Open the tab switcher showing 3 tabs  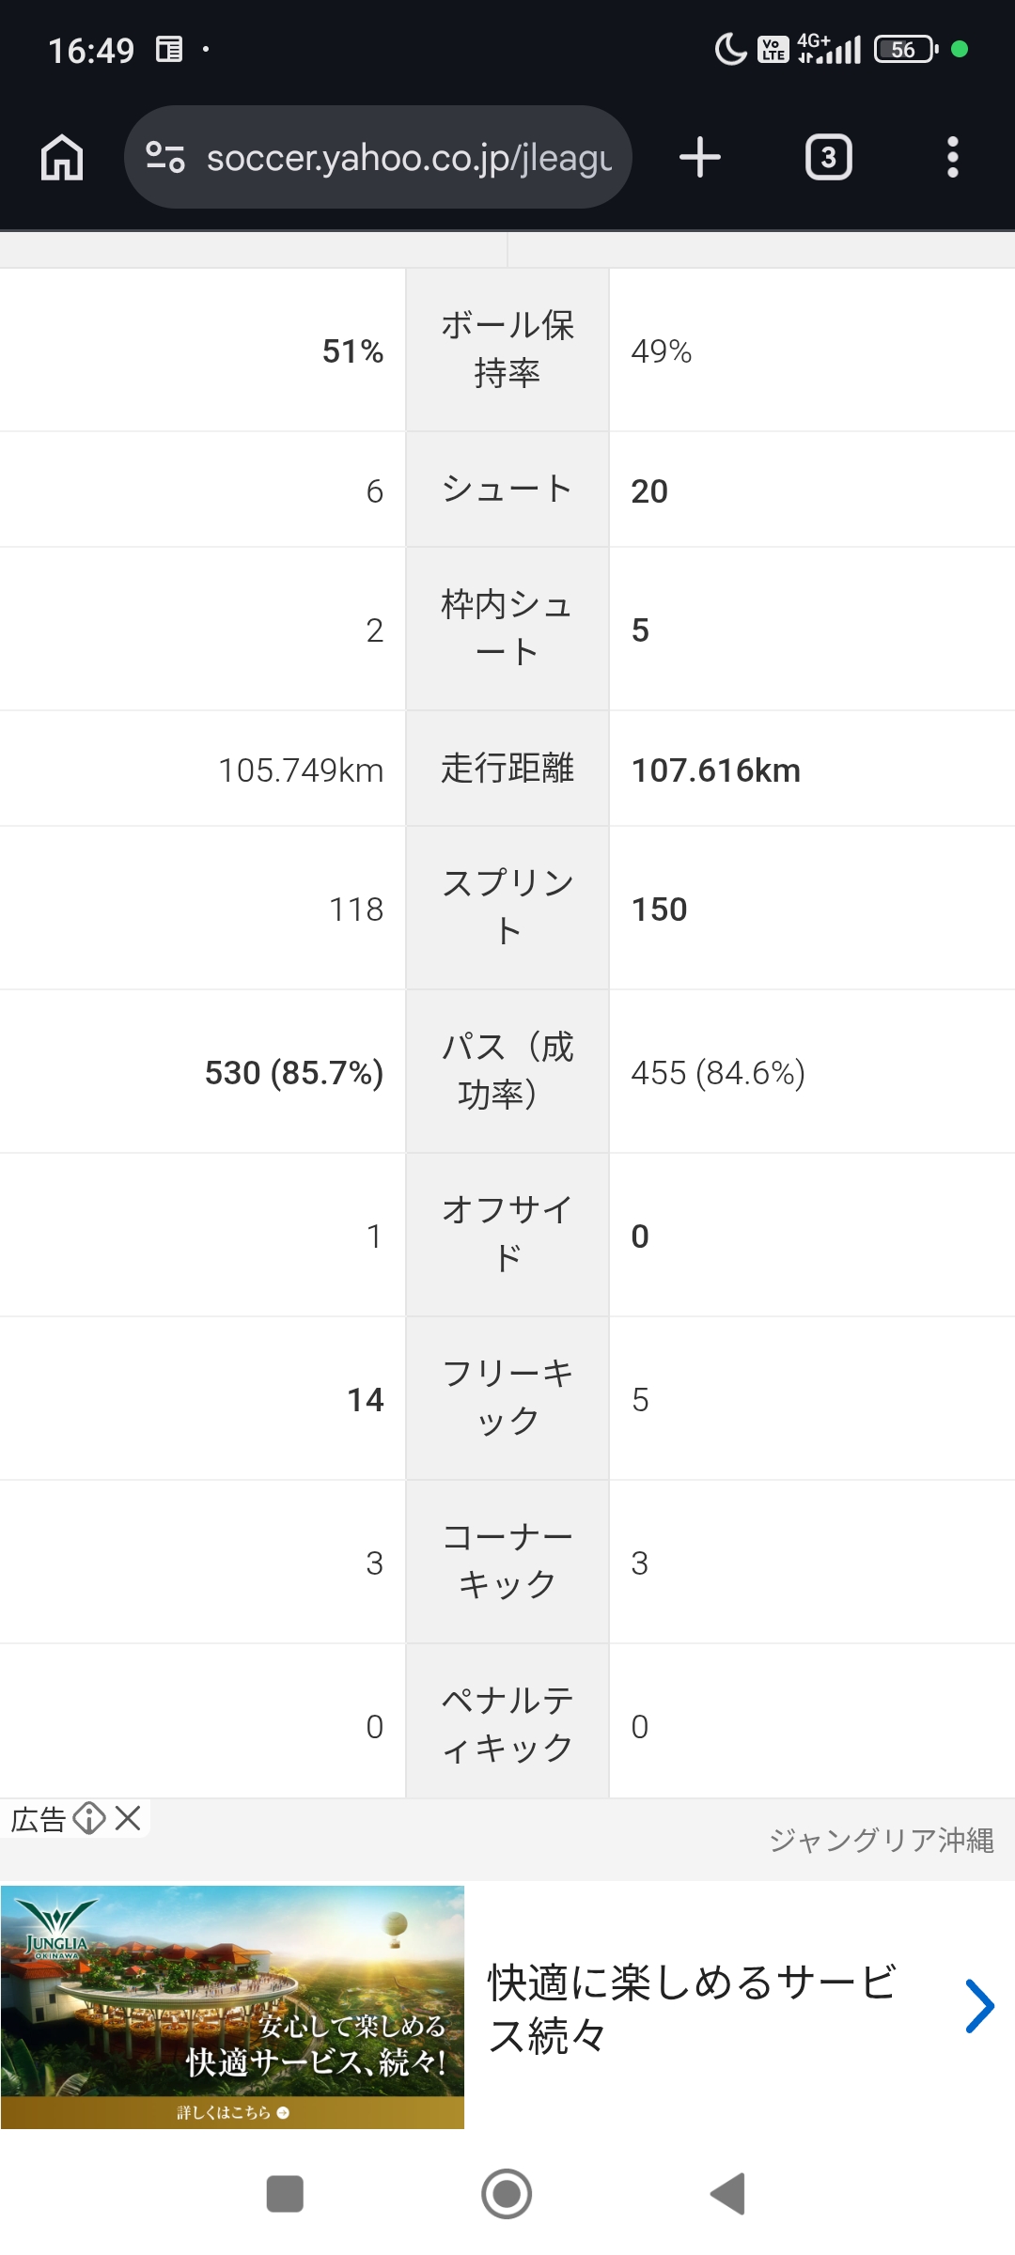coord(828,157)
